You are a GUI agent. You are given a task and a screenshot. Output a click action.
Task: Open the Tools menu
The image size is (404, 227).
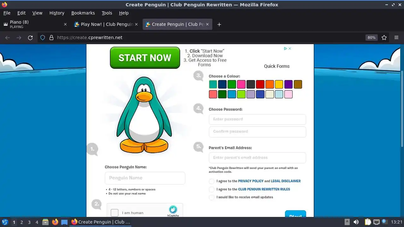point(107,13)
